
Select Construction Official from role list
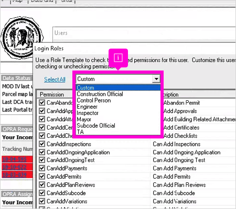100,94
